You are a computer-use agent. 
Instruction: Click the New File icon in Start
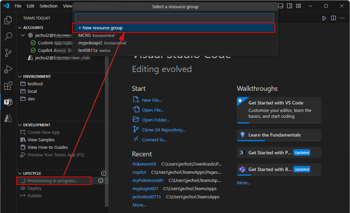[x=136, y=99]
